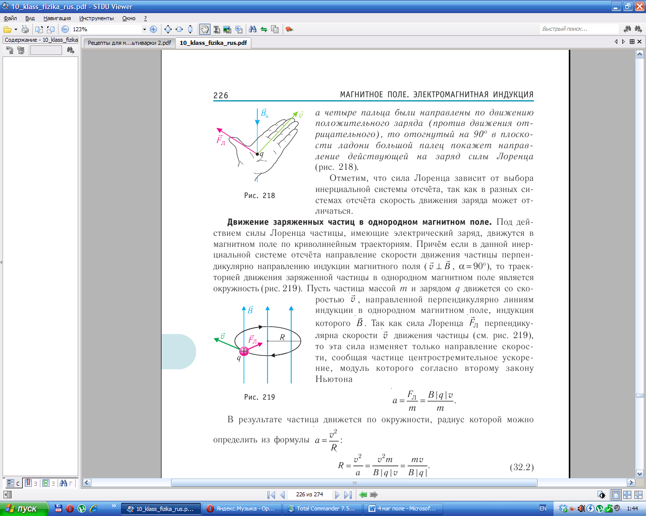Viewport: 646px width, 516px height.
Task: Click the vertical scrollbar down arrow
Action: pos(640,474)
